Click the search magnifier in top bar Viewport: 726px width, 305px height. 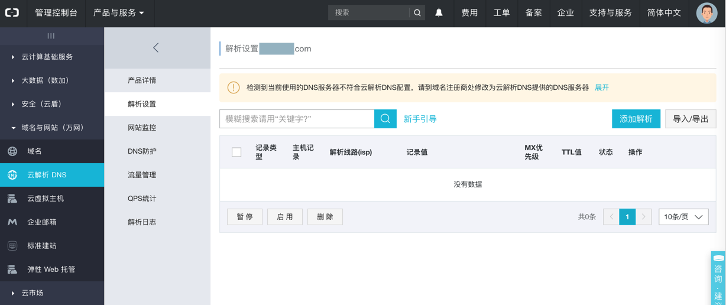(417, 12)
